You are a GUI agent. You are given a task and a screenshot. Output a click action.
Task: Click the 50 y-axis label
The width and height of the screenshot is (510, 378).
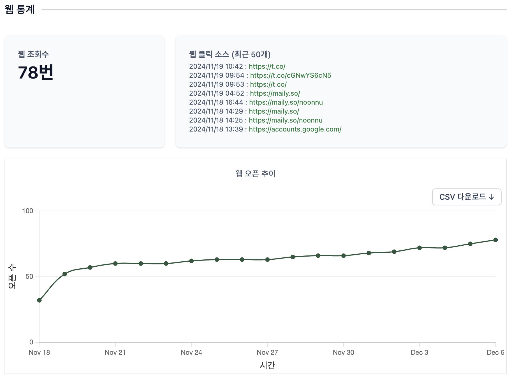pyautogui.click(x=29, y=276)
